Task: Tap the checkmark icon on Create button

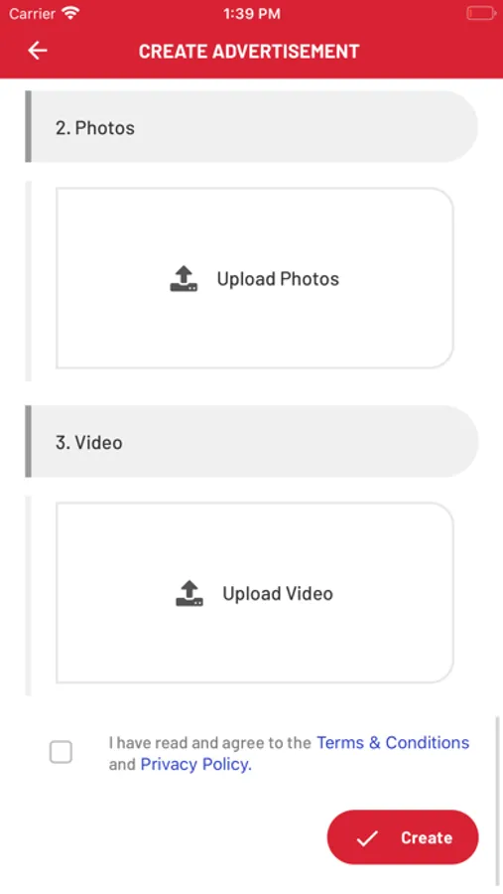Action: 367,838
